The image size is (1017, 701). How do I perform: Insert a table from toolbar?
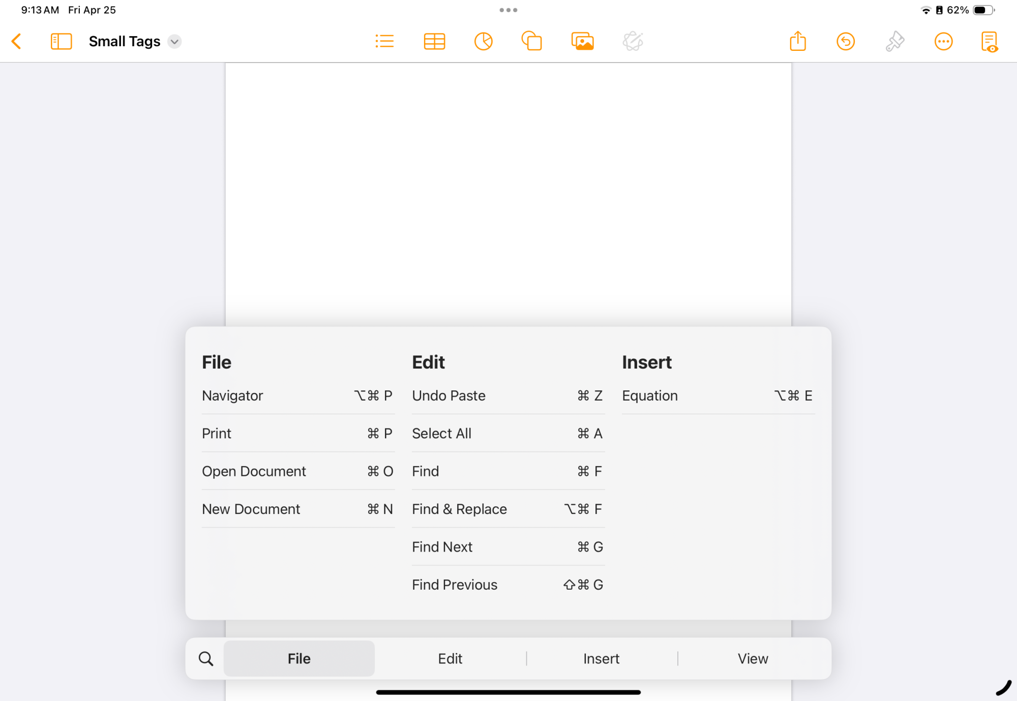pos(434,41)
